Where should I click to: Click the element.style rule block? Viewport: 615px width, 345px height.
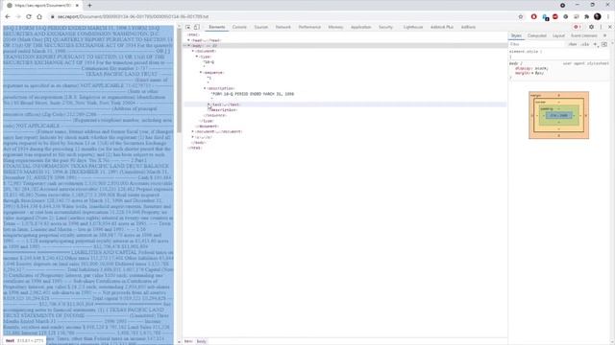tap(559, 54)
